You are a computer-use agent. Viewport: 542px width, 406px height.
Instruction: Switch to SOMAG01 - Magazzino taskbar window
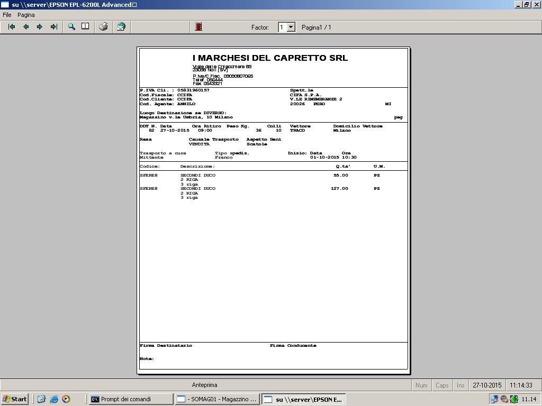coord(217,399)
